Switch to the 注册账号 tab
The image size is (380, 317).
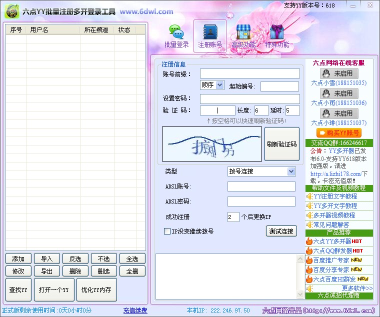(x=210, y=36)
